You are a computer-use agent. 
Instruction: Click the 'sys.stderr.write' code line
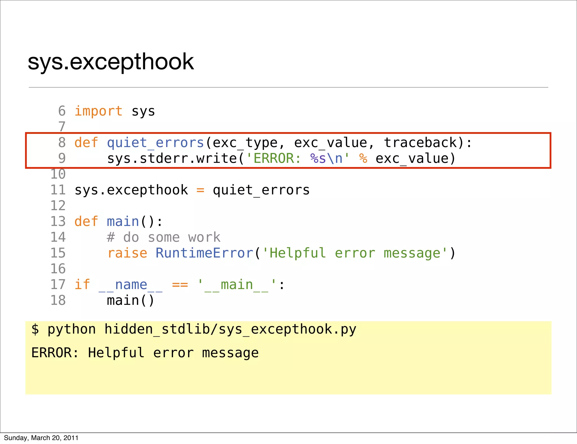tap(281, 158)
